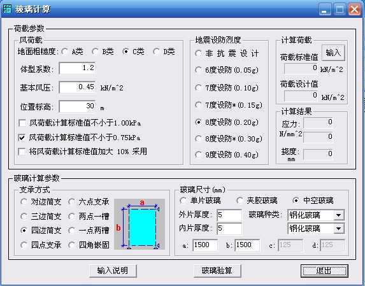Click the glass panel support diagram
365x286 pixels.
[x=140, y=224]
